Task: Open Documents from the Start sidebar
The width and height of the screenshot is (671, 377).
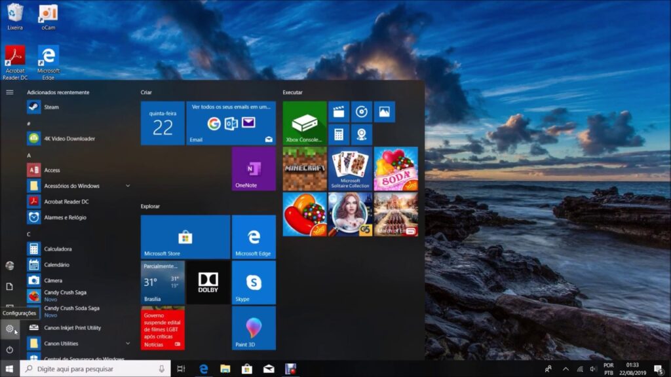Action: click(10, 287)
